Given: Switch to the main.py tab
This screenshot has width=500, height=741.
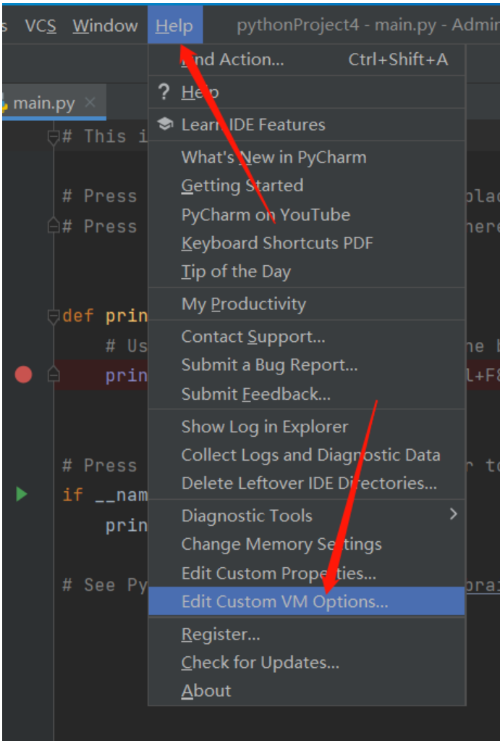Looking at the screenshot, I should click(43, 103).
